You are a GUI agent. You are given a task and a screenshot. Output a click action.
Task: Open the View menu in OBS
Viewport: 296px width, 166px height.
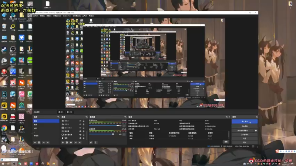(49, 16)
